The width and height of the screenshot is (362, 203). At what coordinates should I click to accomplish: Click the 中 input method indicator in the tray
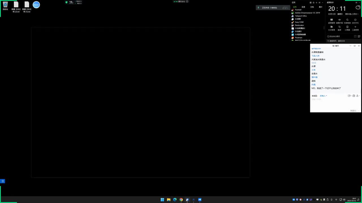pyautogui.click(x=336, y=200)
